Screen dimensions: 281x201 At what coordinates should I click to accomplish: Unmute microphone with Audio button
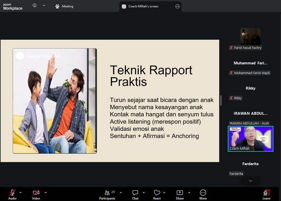point(12,194)
